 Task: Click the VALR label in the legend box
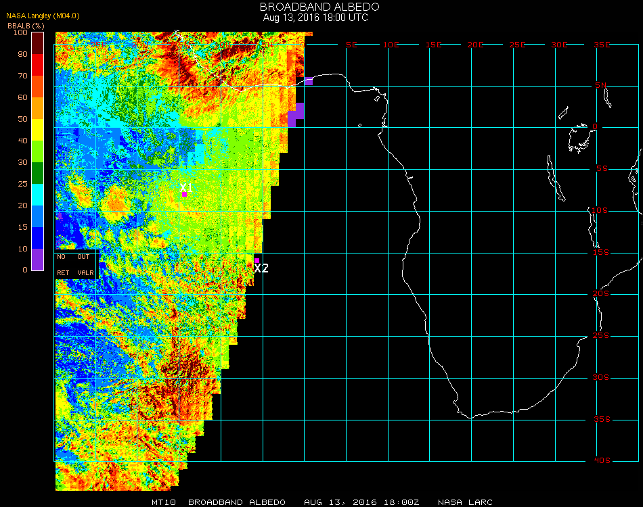85,273
